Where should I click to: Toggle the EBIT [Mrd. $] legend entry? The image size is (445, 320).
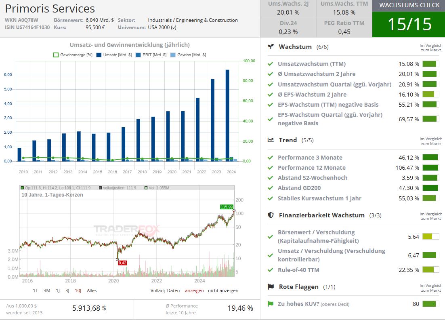click(151, 55)
